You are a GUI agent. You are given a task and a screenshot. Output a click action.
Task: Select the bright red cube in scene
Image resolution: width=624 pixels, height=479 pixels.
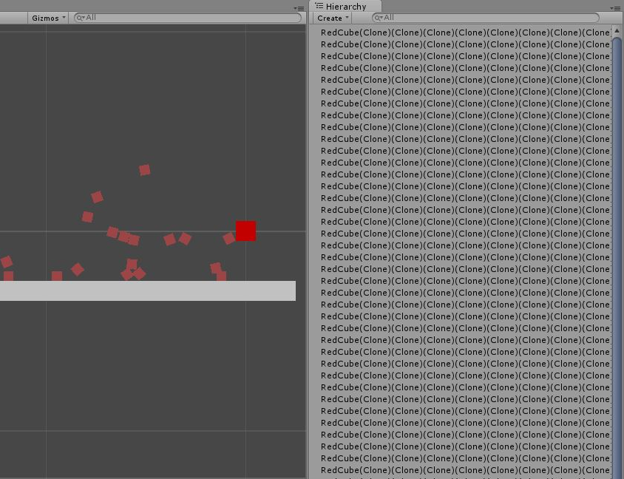(245, 231)
